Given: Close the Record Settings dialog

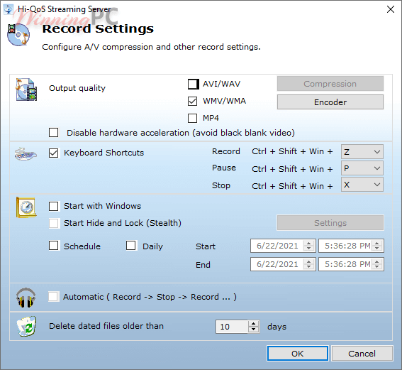Looking at the screenshot, I should tap(391, 9).
